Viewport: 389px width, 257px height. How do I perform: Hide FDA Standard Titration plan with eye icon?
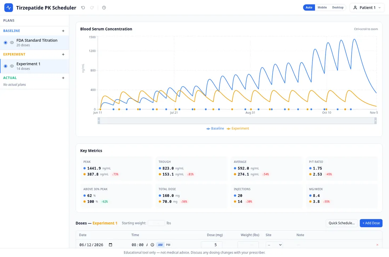click(12, 43)
